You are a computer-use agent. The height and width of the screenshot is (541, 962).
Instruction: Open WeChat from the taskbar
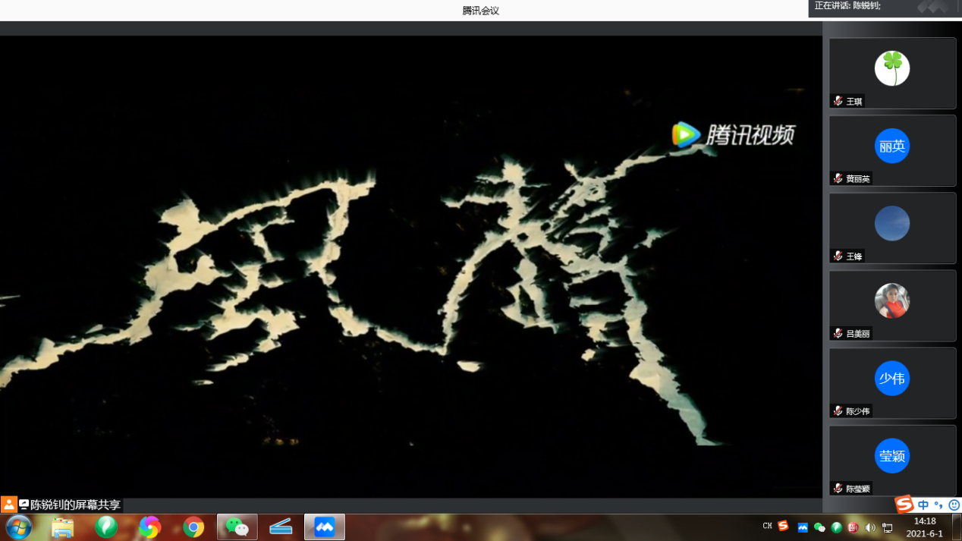coord(237,527)
